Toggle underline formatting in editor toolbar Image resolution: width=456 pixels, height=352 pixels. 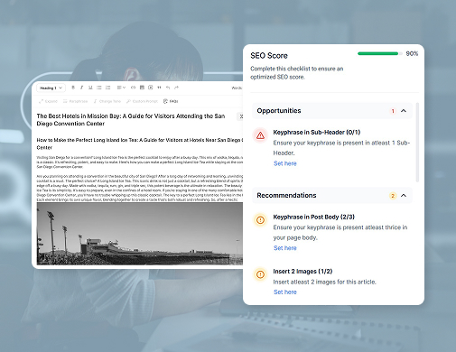[90, 88]
